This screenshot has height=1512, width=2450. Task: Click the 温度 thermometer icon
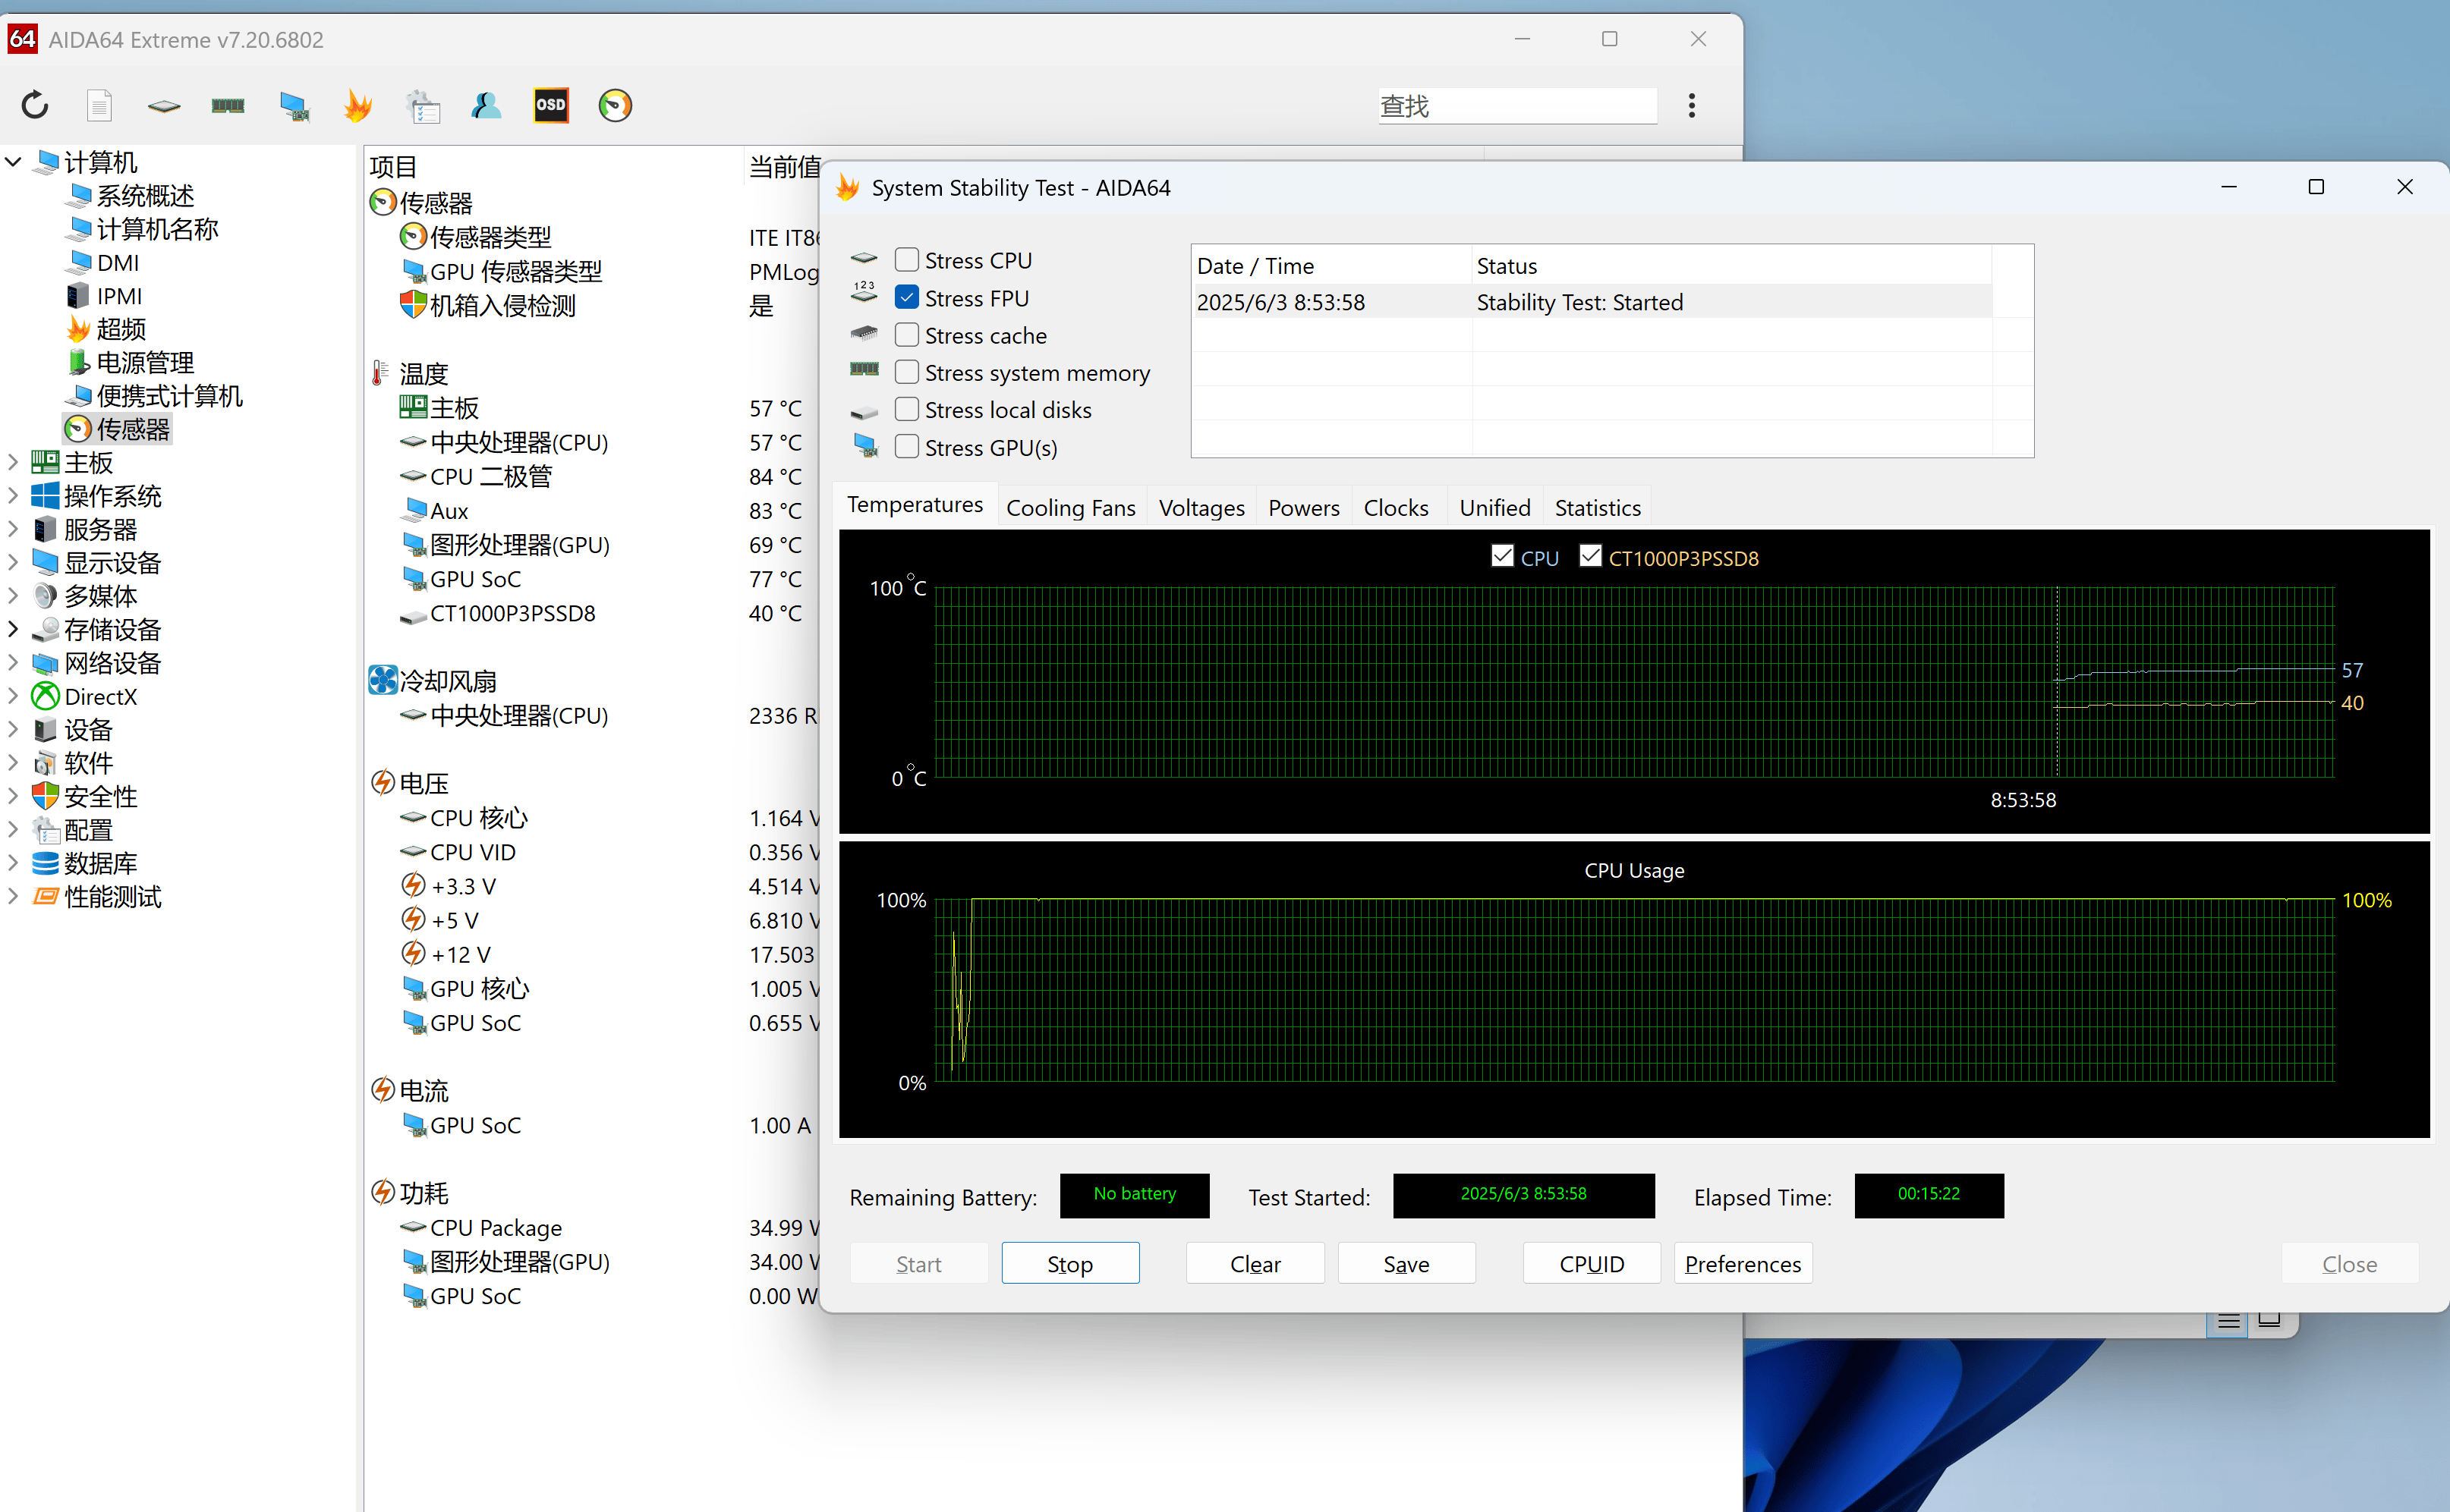380,373
